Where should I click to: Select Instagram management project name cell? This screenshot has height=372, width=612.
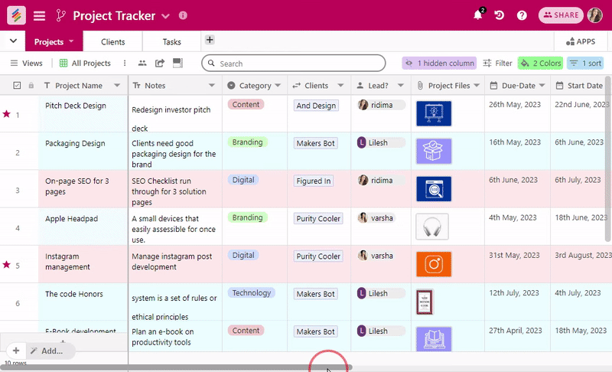tap(83, 264)
